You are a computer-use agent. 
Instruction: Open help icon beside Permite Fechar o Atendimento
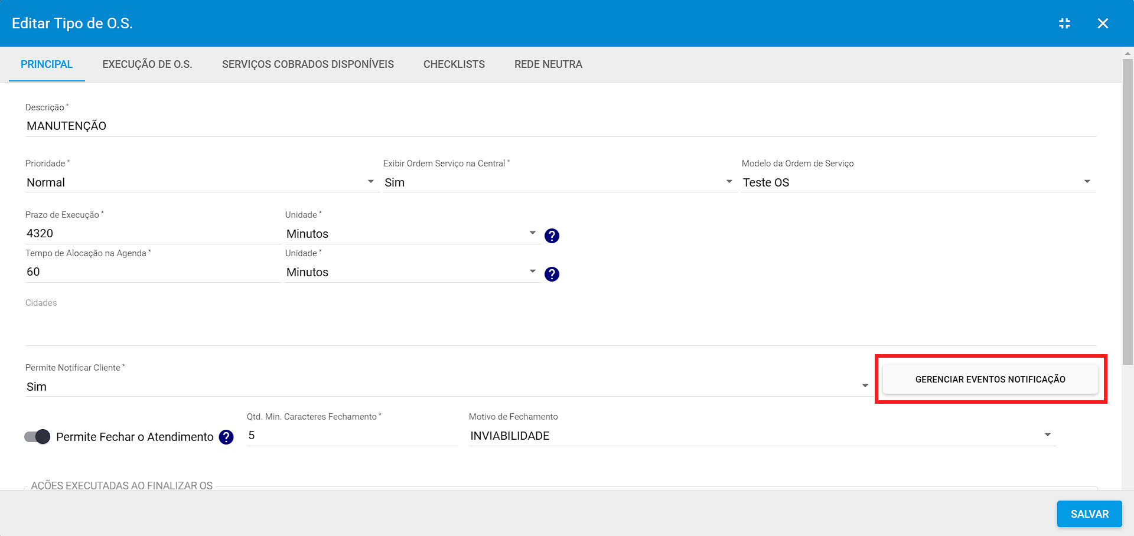(226, 437)
